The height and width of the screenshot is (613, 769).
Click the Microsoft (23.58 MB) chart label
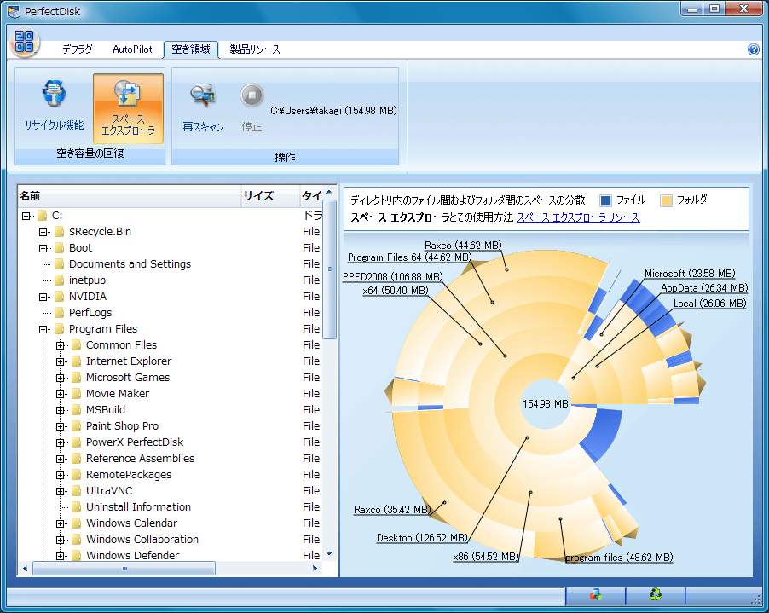[690, 273]
